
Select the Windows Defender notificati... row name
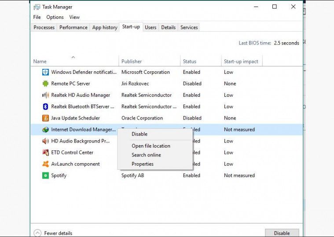point(84,72)
